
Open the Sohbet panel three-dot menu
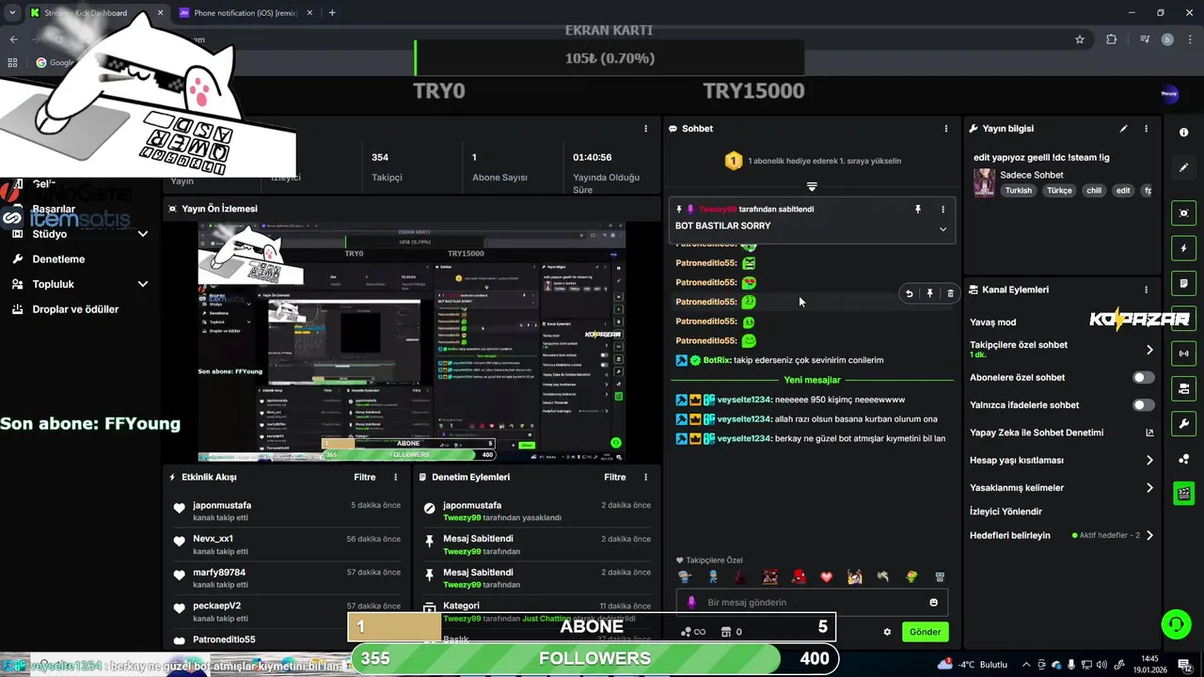[x=946, y=129]
